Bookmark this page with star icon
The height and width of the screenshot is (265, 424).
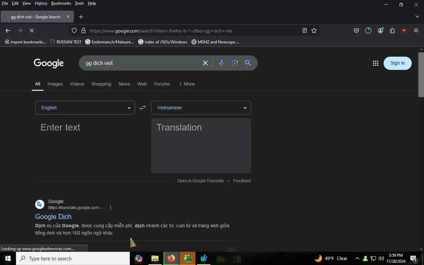pyautogui.click(x=314, y=30)
